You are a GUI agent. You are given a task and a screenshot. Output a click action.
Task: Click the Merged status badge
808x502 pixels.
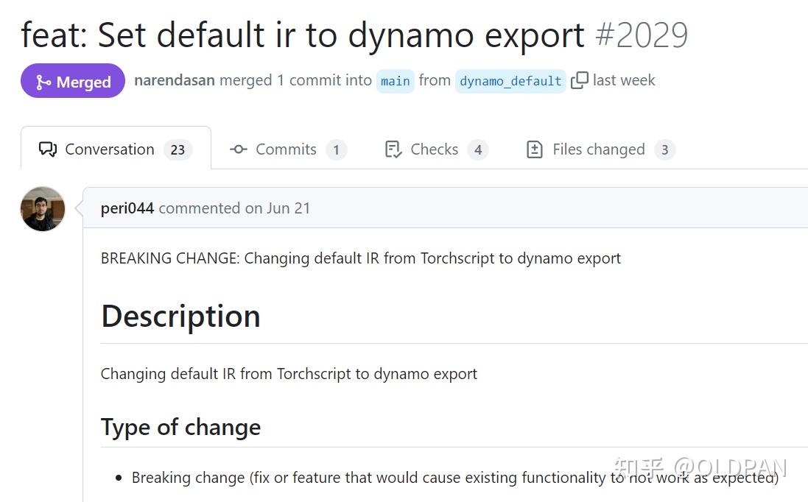click(x=72, y=81)
